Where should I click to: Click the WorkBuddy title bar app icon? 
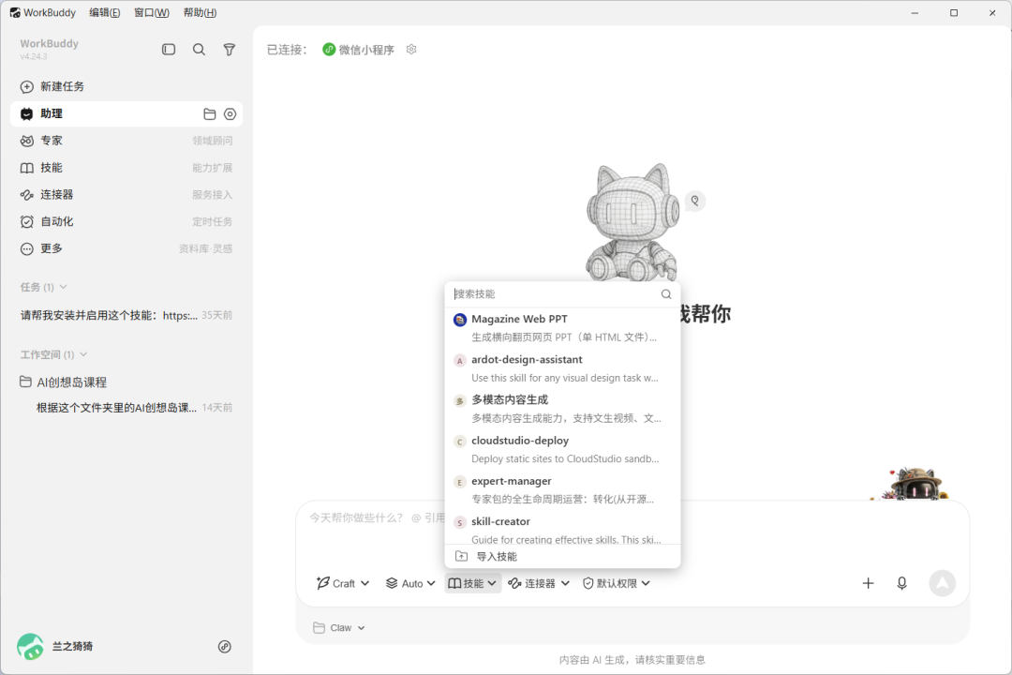tap(15, 13)
